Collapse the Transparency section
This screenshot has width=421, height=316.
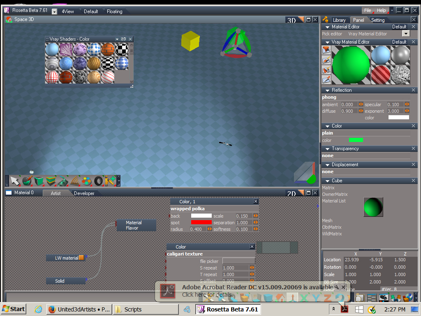point(327,149)
